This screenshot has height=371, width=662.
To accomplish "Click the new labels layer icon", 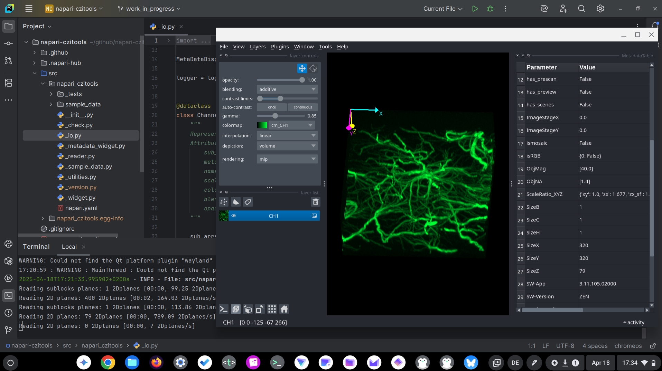I will tap(248, 202).
